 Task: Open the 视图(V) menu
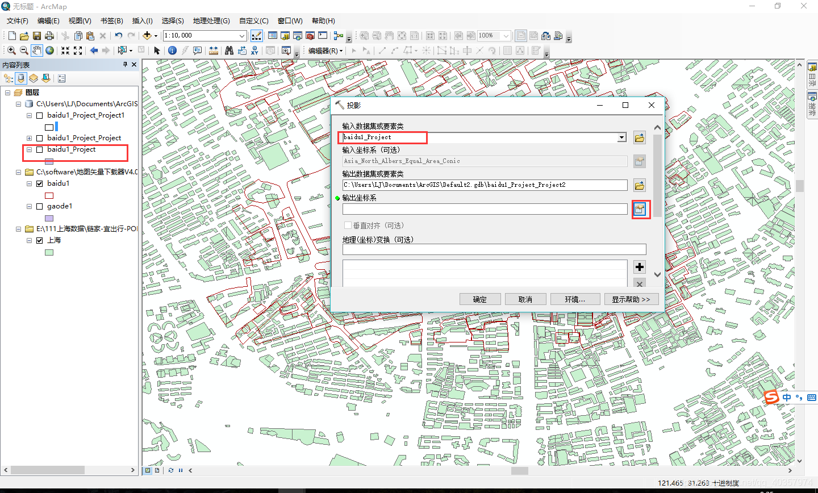point(80,21)
